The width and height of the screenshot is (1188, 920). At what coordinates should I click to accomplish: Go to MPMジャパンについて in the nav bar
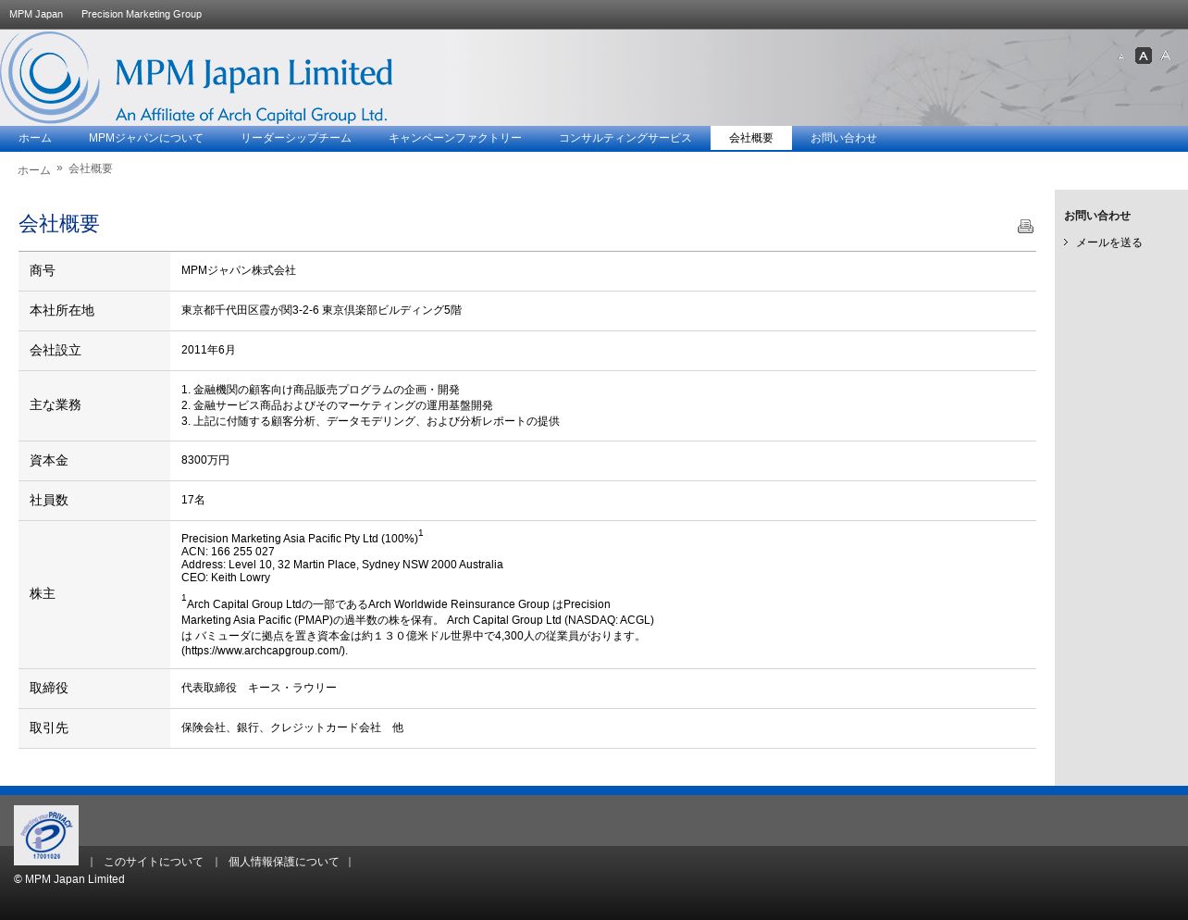[x=146, y=138]
